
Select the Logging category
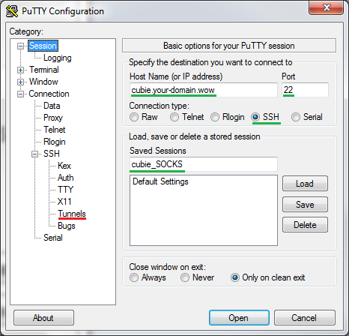58,58
